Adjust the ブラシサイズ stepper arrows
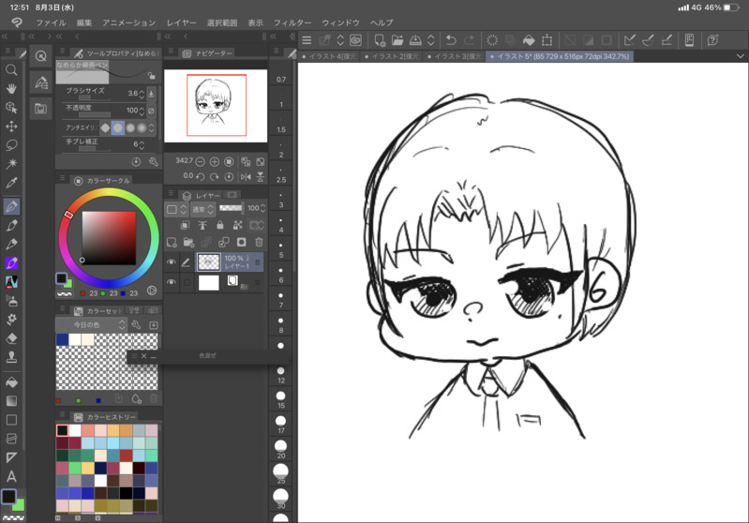 coord(142,94)
